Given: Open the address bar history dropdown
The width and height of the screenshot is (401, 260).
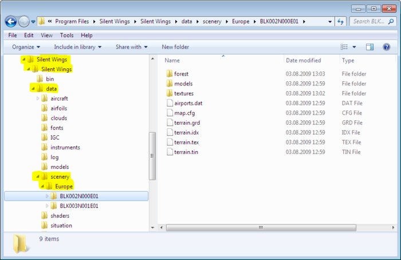Looking at the screenshot, I should (330, 22).
